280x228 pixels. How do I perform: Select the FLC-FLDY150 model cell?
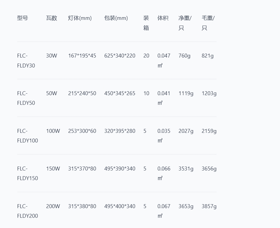(28, 173)
